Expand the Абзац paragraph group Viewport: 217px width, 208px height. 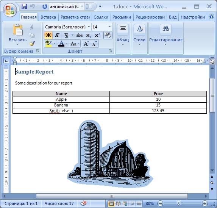point(123,38)
